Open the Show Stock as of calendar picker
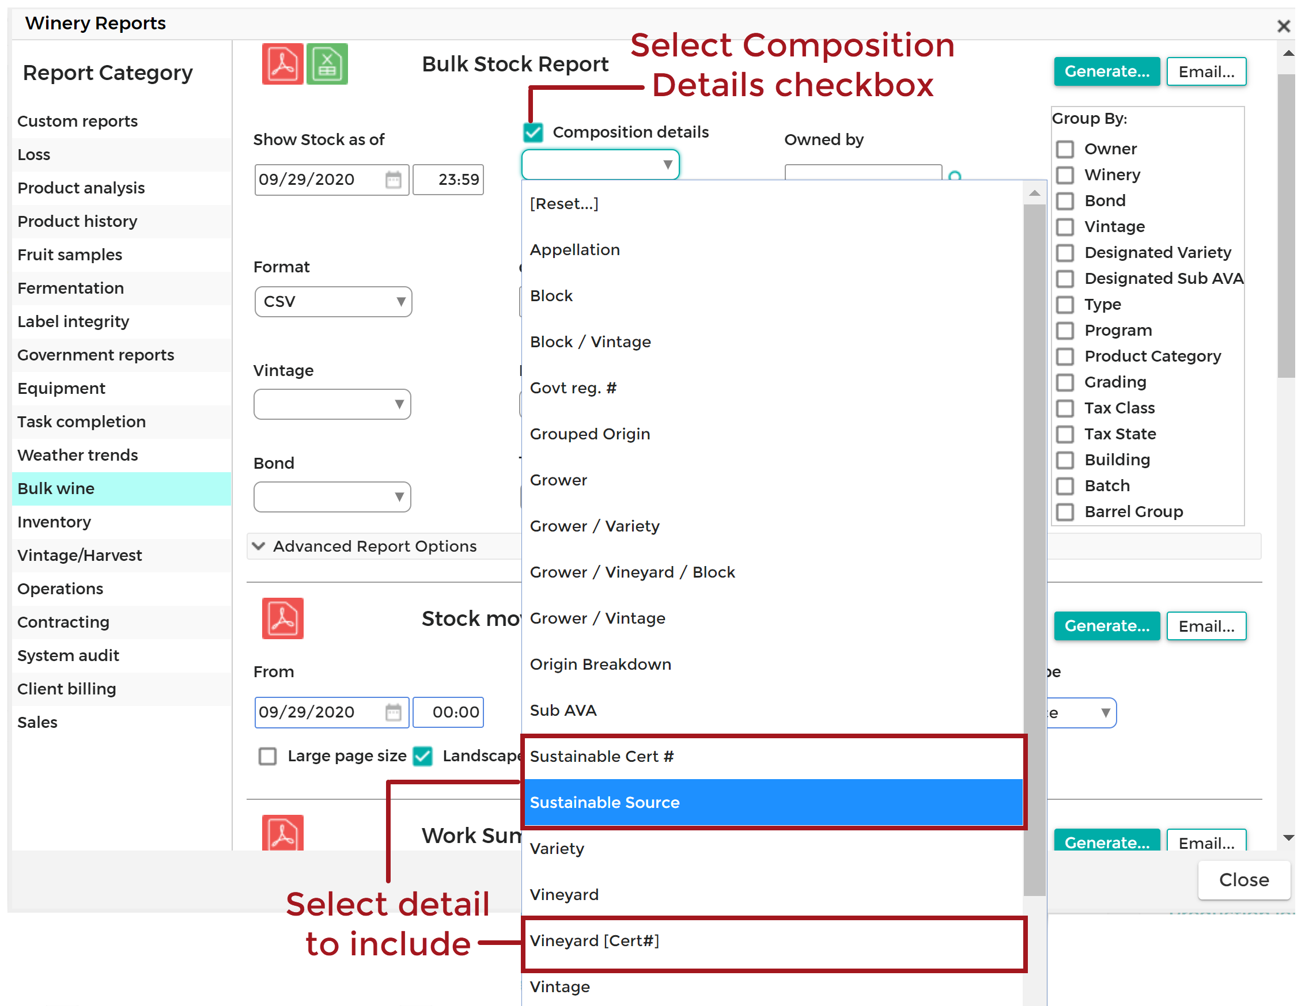Image resolution: width=1305 pixels, height=1006 pixels. (x=393, y=179)
